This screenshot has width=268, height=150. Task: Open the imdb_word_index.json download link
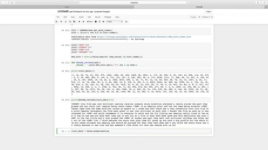(144, 37)
